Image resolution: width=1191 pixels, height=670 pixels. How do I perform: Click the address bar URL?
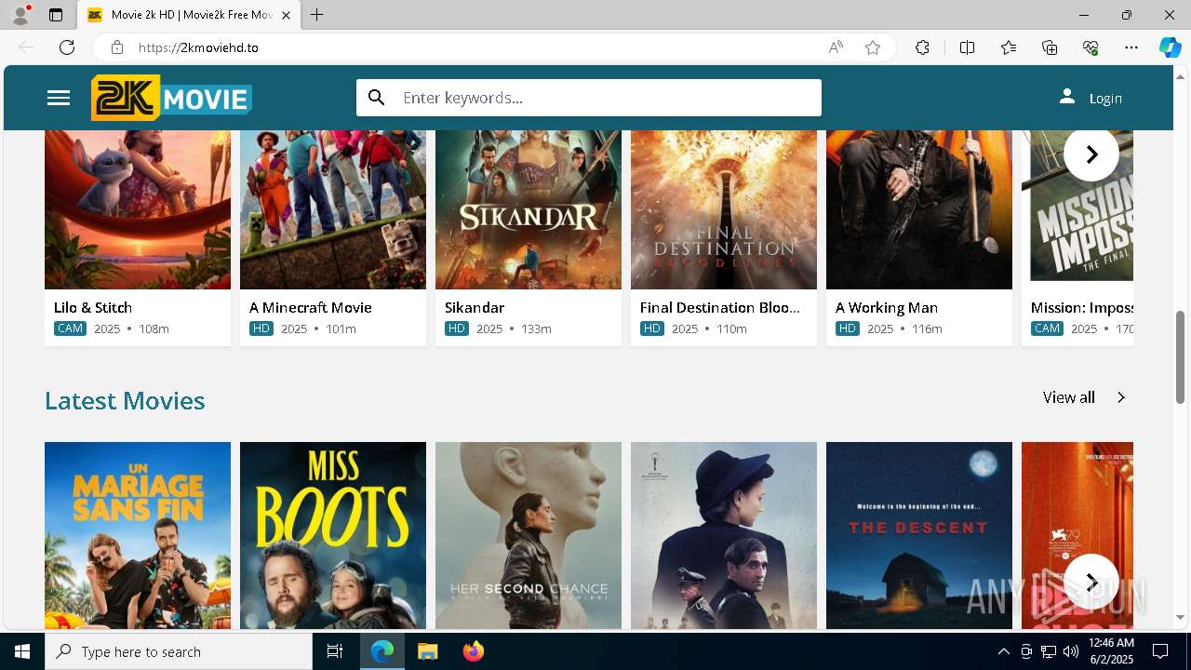pyautogui.click(x=198, y=47)
